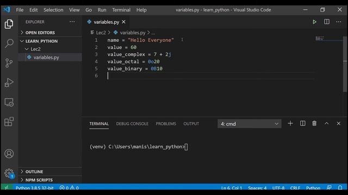348x195 pixels.
Task: Switch to PROBLEMS tab
Action: click(166, 124)
